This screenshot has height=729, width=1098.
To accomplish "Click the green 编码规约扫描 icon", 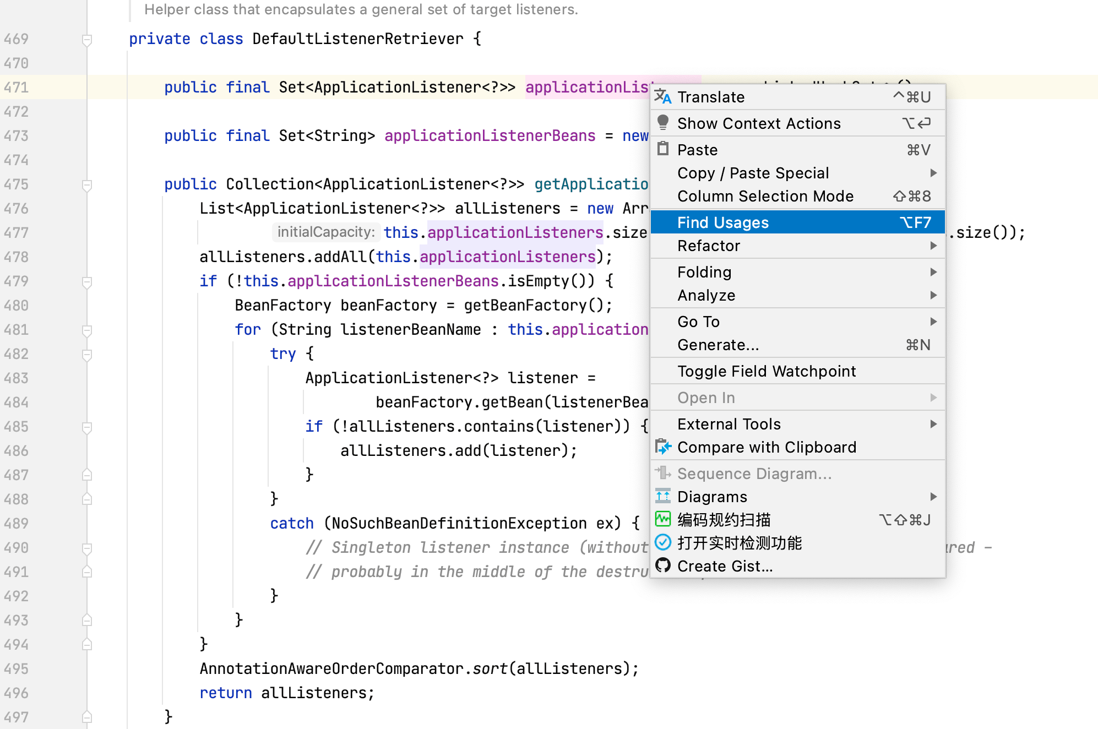I will tap(663, 519).
